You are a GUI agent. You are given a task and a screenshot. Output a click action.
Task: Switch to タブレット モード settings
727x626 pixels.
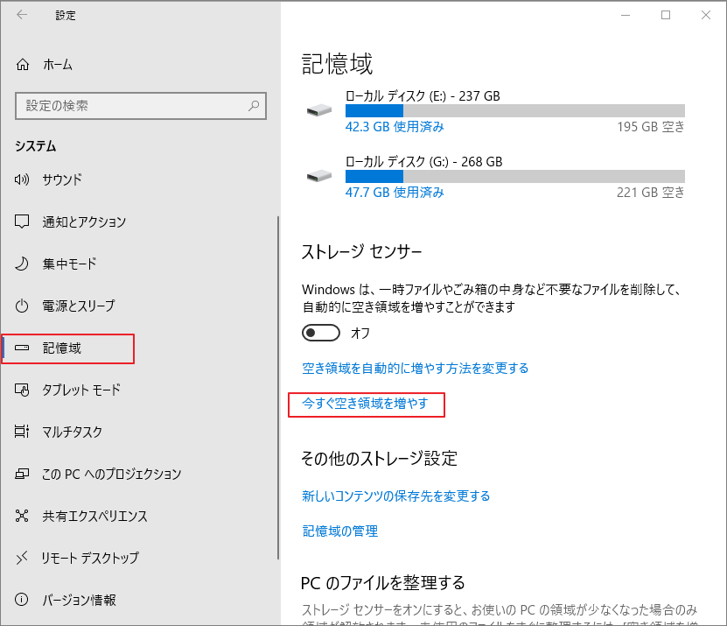pos(83,390)
